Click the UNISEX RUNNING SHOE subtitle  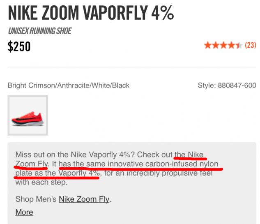pos(39,31)
